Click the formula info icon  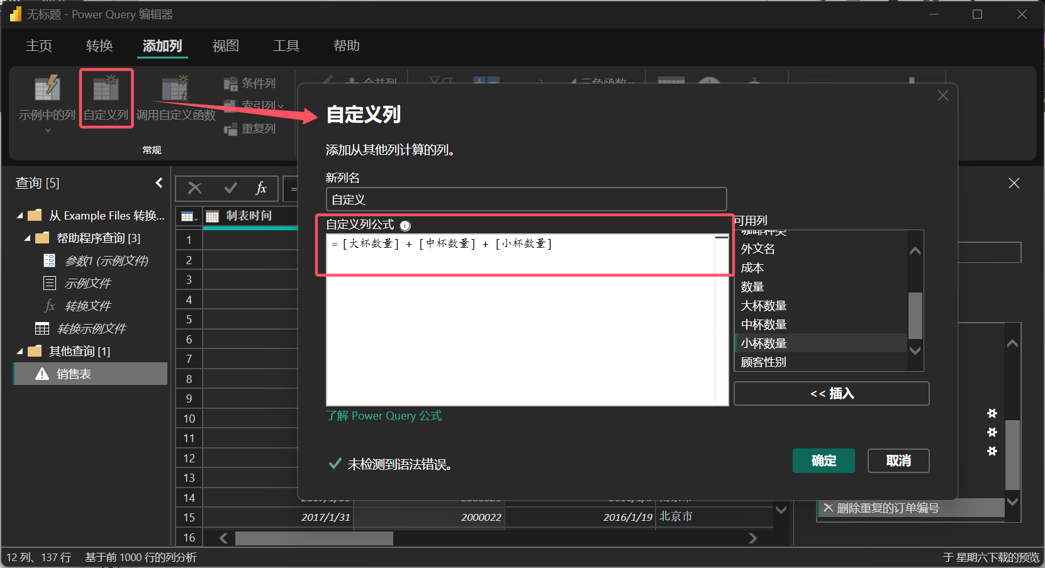click(x=405, y=226)
